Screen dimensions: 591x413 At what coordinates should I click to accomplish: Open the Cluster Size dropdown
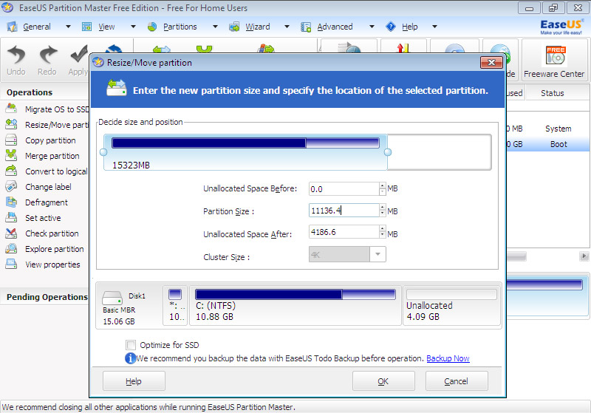tap(378, 254)
